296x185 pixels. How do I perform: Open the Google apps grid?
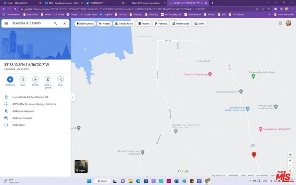(x=280, y=23)
